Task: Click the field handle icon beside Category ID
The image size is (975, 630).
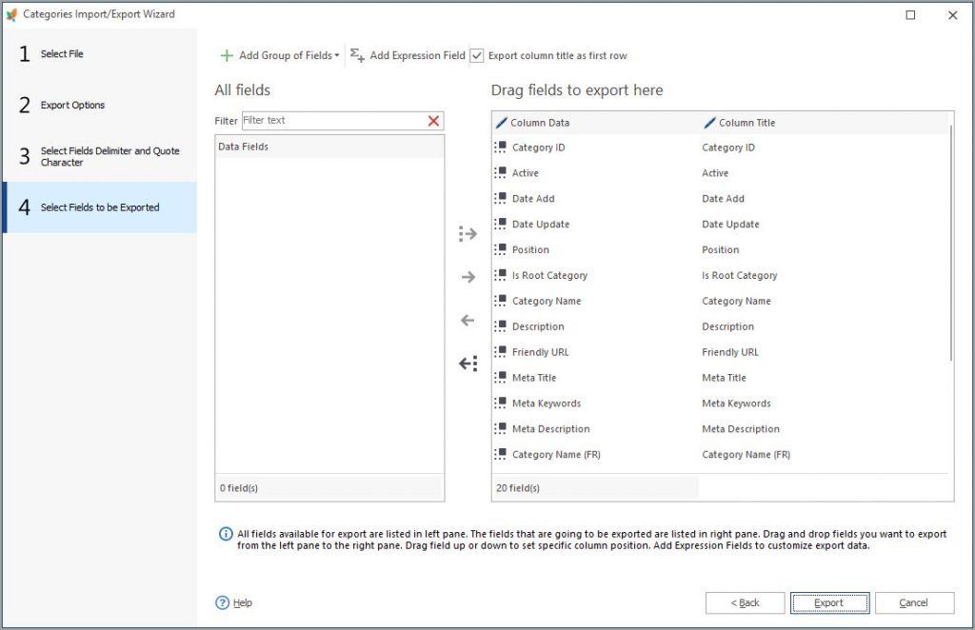Action: click(x=501, y=148)
